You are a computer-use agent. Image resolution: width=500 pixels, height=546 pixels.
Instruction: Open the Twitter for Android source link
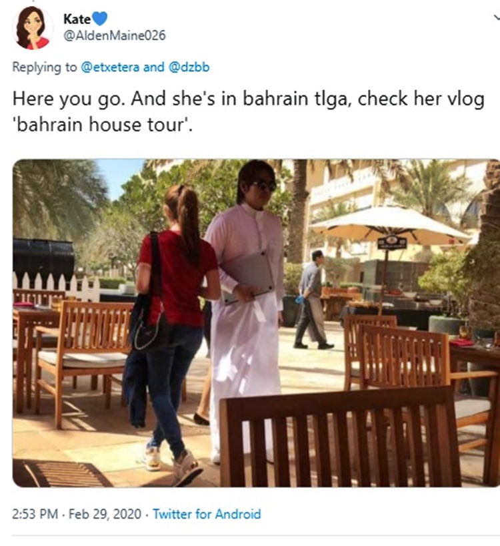207,514
